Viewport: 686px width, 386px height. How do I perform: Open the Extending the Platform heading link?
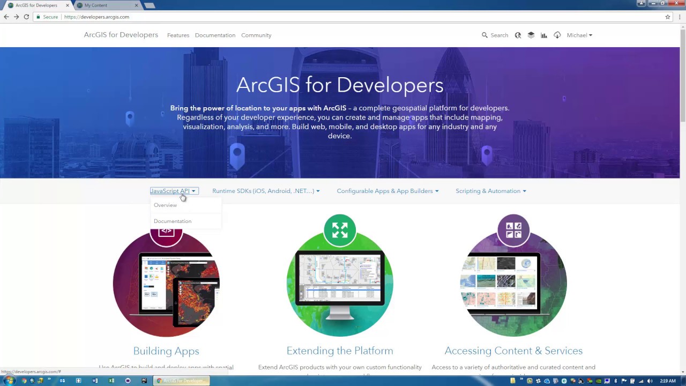pos(340,351)
